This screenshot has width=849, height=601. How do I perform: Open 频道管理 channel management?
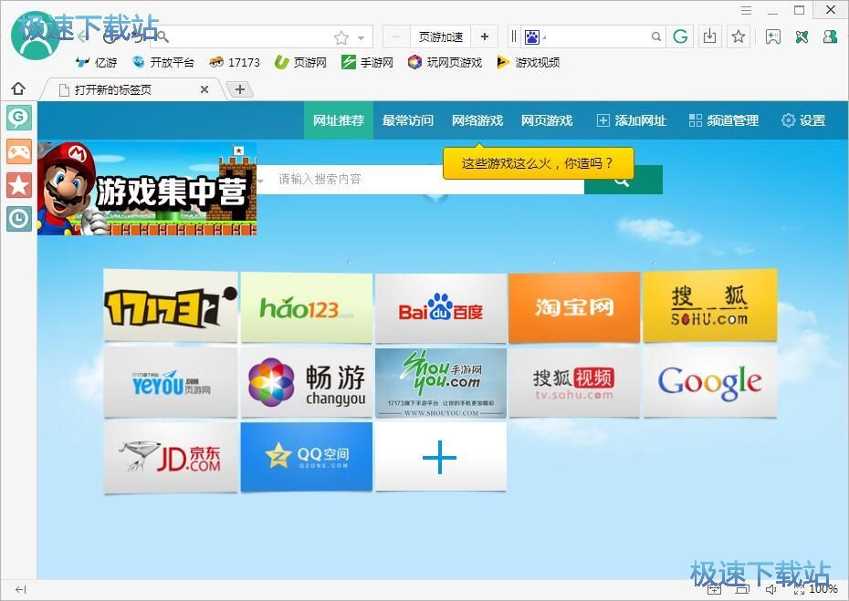[x=723, y=120]
